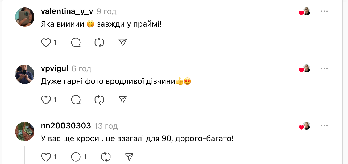Click author's liked badge on vpvigul's comment
Viewport: 348px width, 164px height.
point(305,69)
